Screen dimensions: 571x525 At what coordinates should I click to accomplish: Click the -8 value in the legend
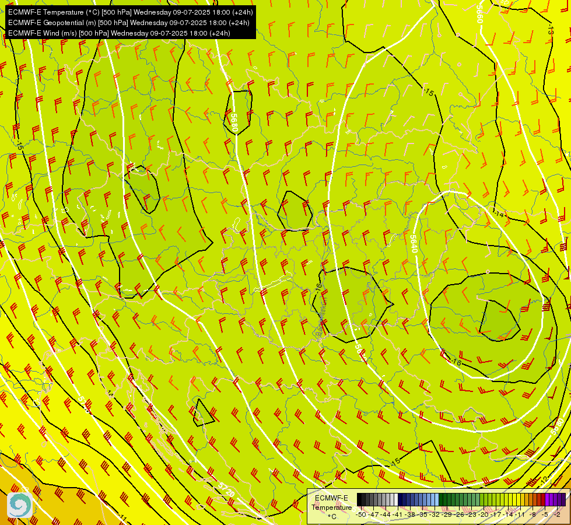pyautogui.click(x=533, y=514)
